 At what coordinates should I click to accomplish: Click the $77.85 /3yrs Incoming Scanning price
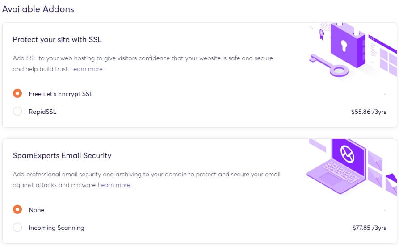(369, 228)
